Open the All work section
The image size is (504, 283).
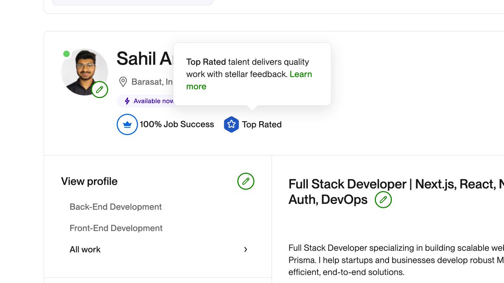85,249
